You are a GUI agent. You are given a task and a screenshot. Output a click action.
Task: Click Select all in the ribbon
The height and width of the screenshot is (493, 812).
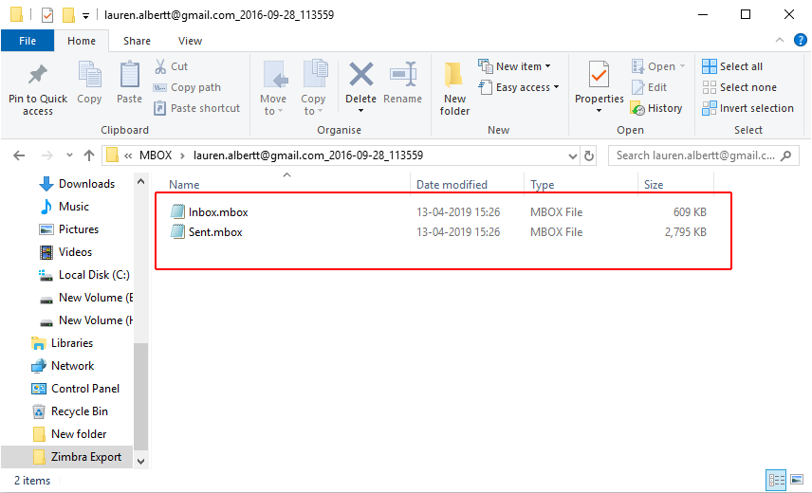[x=732, y=66]
